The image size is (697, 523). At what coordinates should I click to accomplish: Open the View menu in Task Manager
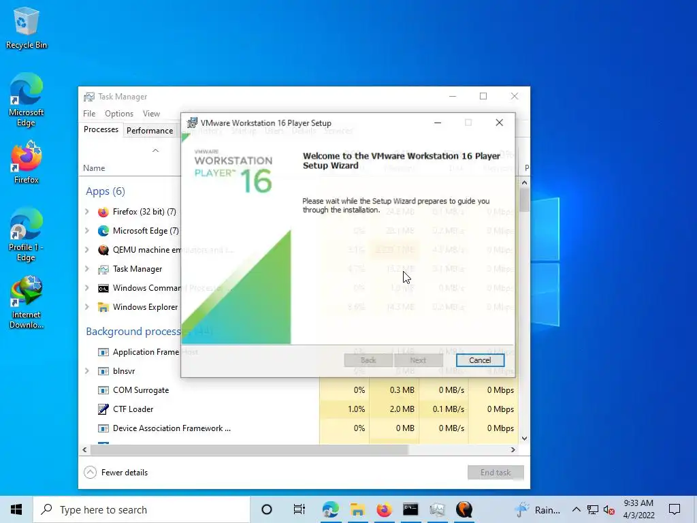(151, 114)
